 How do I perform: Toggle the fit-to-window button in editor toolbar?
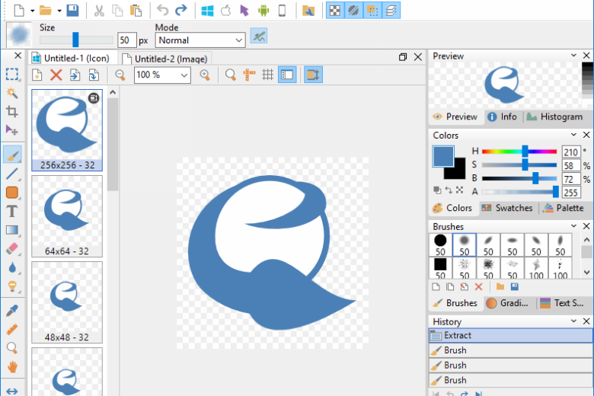click(313, 75)
